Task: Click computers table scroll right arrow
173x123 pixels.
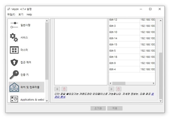Action: (153, 83)
